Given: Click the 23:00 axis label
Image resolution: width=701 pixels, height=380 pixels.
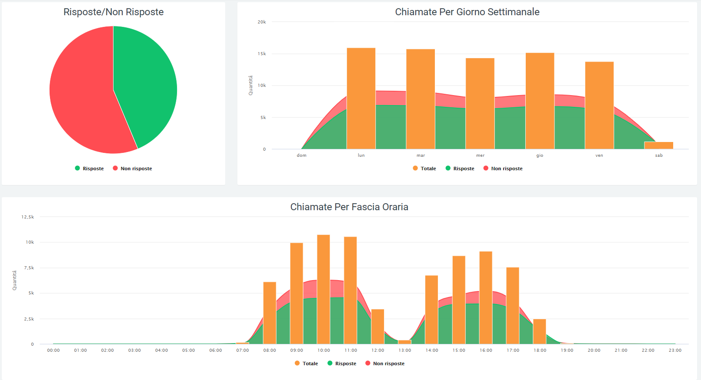Looking at the screenshot, I should coord(675,350).
